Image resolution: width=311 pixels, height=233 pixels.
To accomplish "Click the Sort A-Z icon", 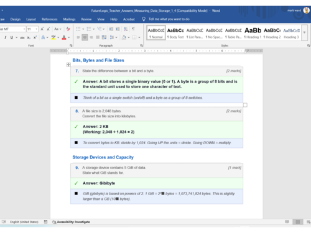I will [126, 29].
